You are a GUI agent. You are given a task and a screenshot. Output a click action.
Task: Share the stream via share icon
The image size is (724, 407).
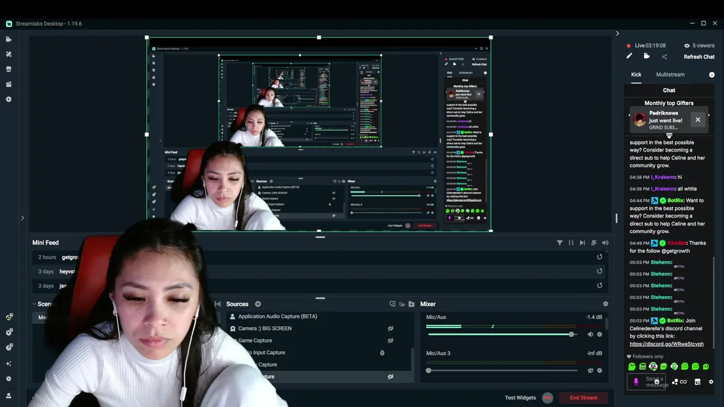tap(664, 57)
